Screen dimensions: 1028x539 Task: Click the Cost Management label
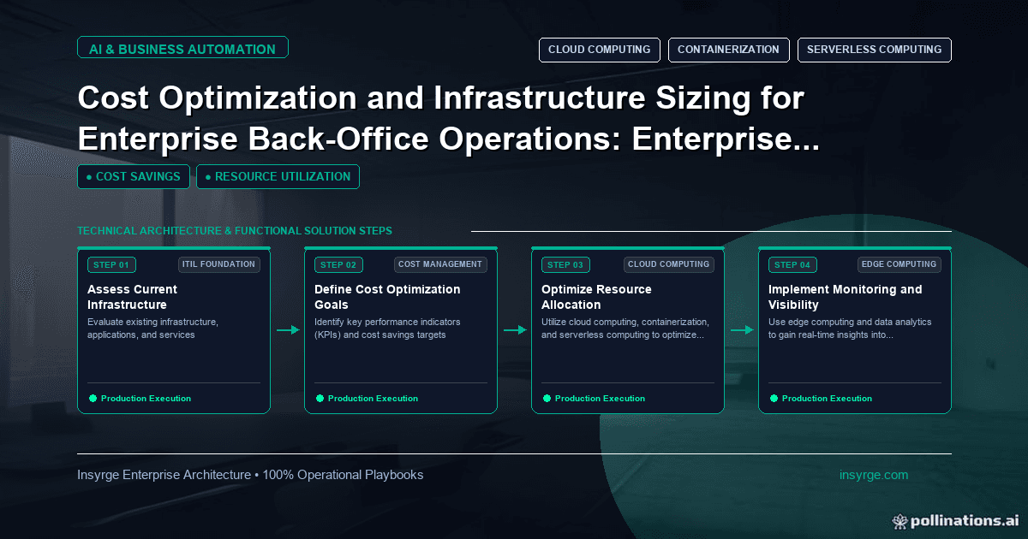coord(440,264)
